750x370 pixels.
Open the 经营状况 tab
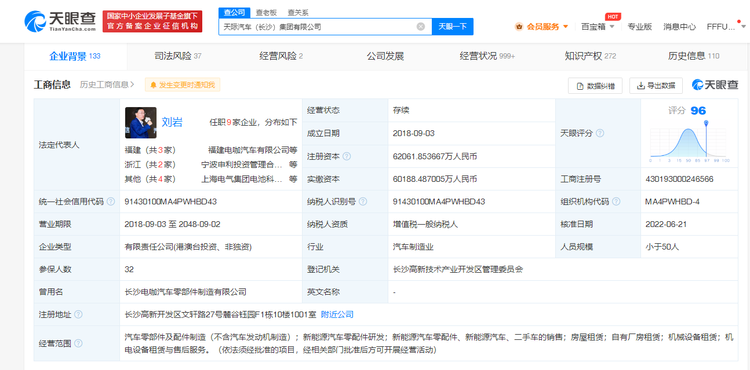(x=487, y=56)
